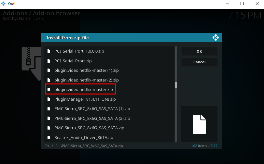Click the OK button
264x164 pixels.
tap(199, 51)
